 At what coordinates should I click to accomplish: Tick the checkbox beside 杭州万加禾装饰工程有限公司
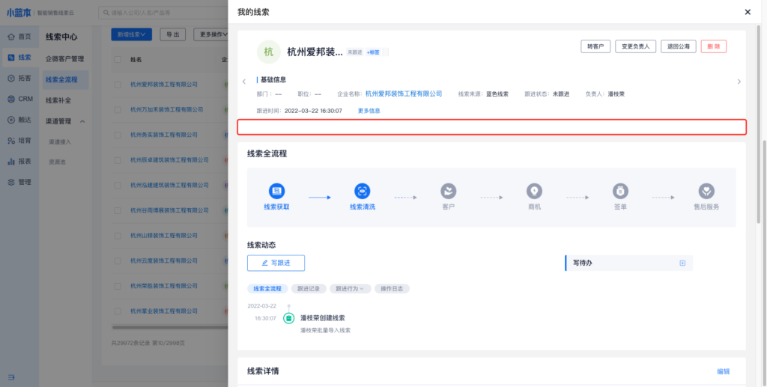[118, 110]
